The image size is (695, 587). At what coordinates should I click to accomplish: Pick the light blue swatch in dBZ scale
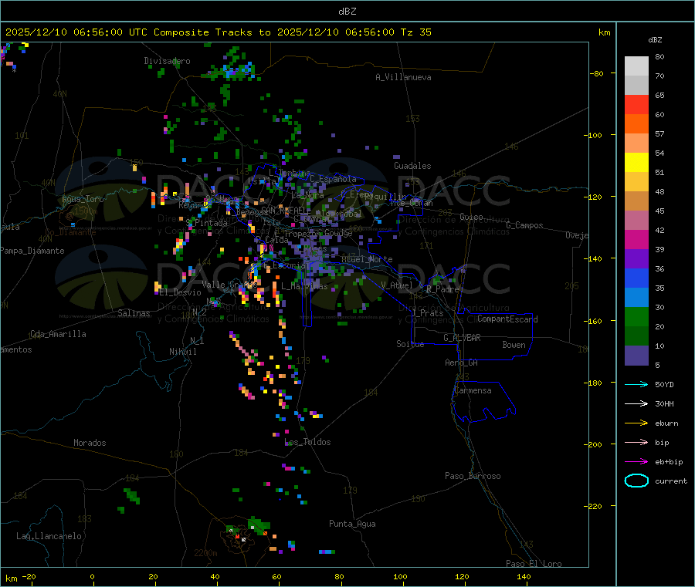[x=636, y=298]
